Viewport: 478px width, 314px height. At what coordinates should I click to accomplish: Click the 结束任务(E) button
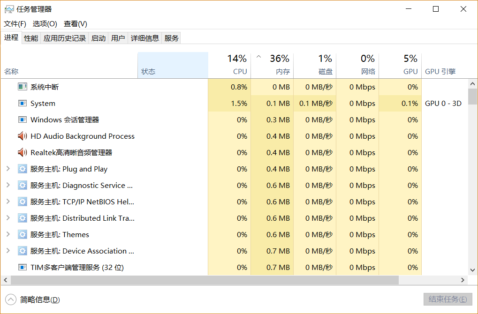448,299
